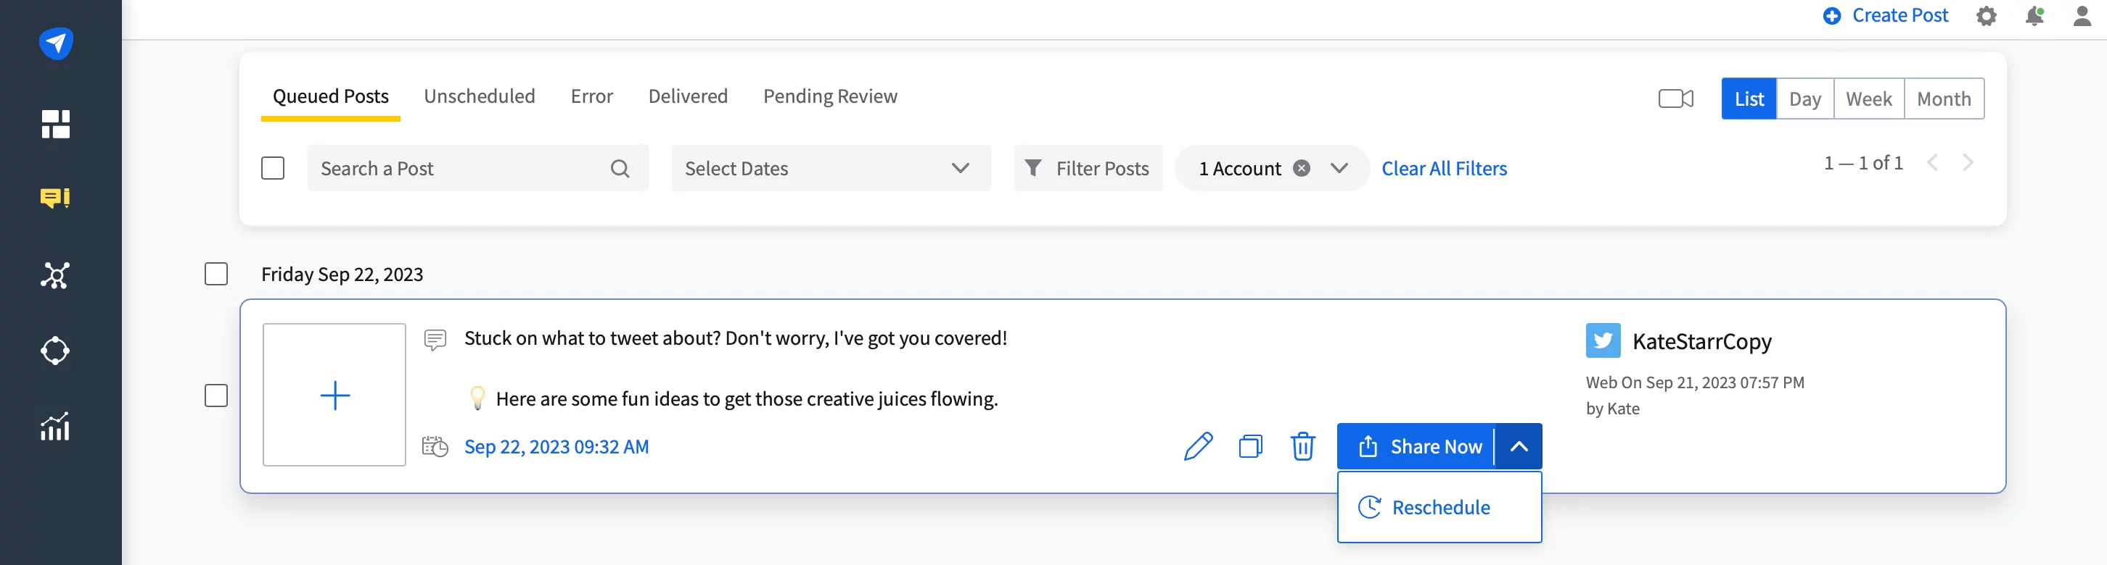
Task: Click the video camera icon
Action: click(1675, 99)
